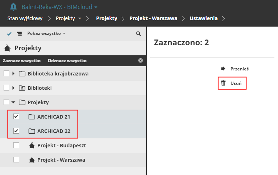278x175 pixels.
Task: Check the Projekt - Warszawa checkbox
Action: [x=16, y=160]
